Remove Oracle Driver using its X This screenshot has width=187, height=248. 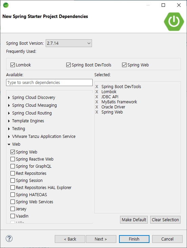(97, 107)
